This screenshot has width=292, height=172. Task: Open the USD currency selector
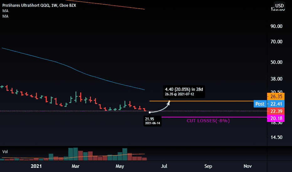coord(279,6)
